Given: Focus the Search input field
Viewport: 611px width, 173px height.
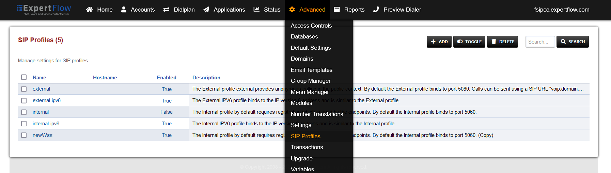Looking at the screenshot, I should pyautogui.click(x=540, y=42).
